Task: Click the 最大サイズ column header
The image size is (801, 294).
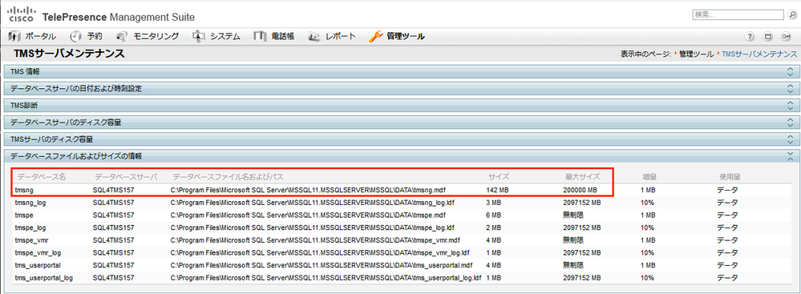Action: click(582, 177)
